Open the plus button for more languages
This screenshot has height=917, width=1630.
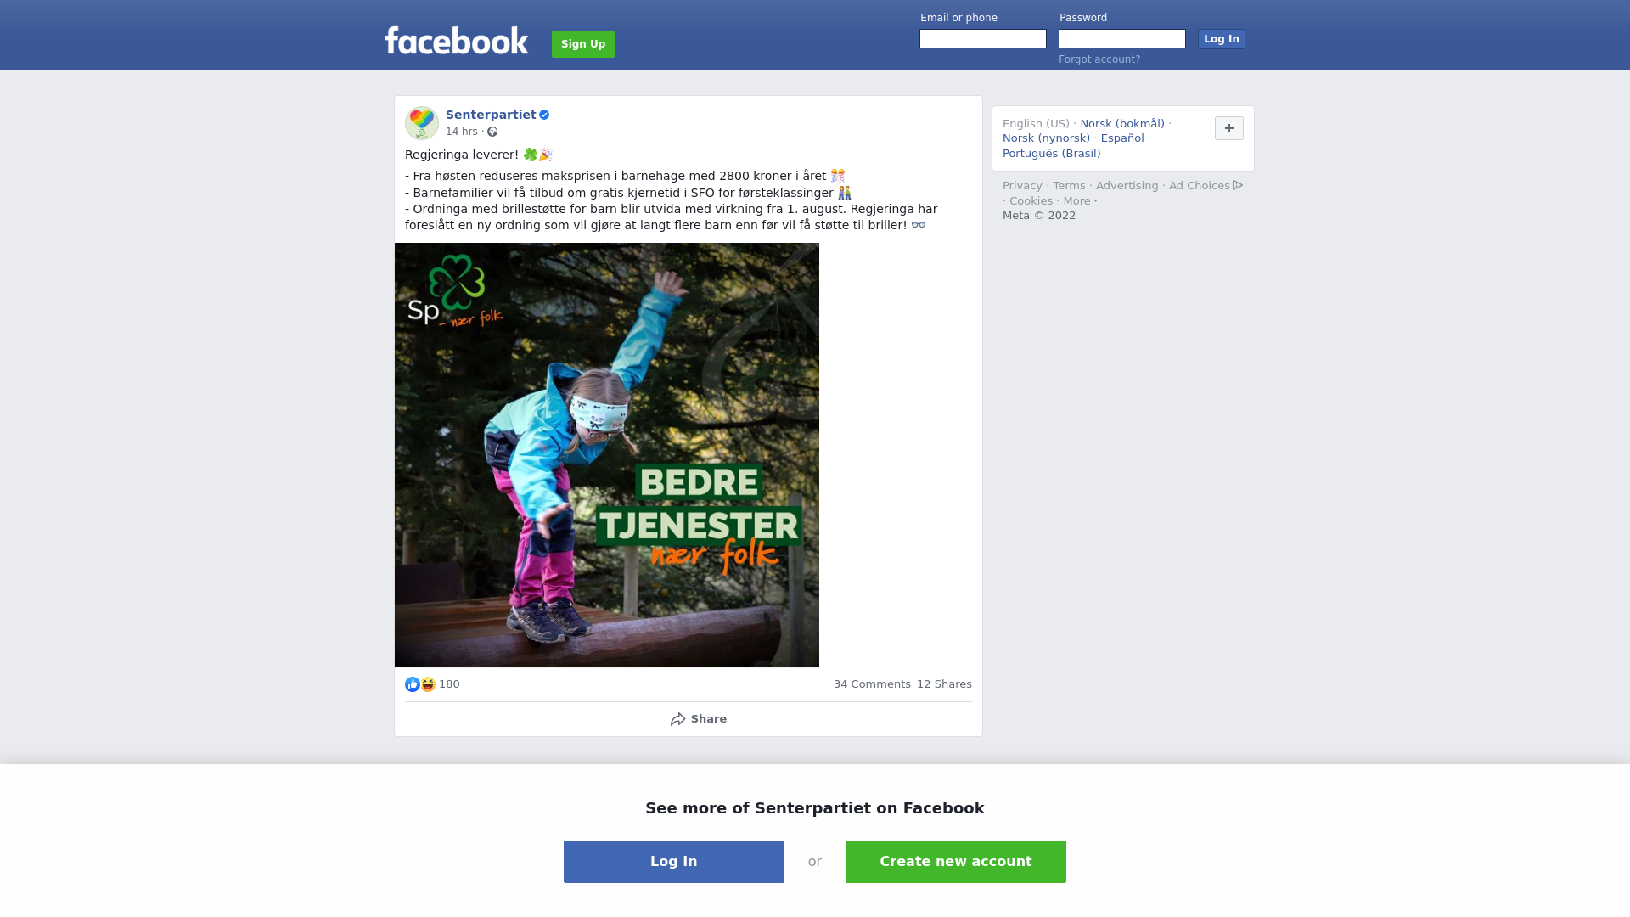pos(1229,128)
